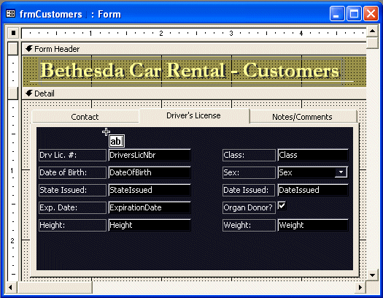383x298 pixels.
Task: Click the Weight text box
Action: (313, 225)
